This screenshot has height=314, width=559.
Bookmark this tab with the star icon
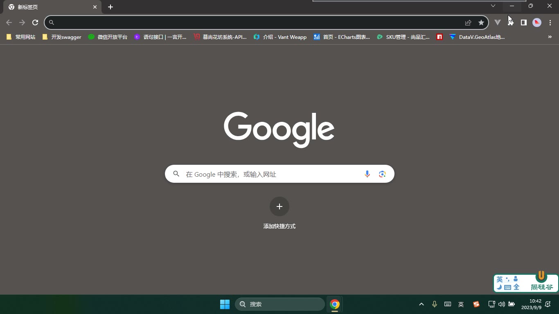[x=481, y=22]
